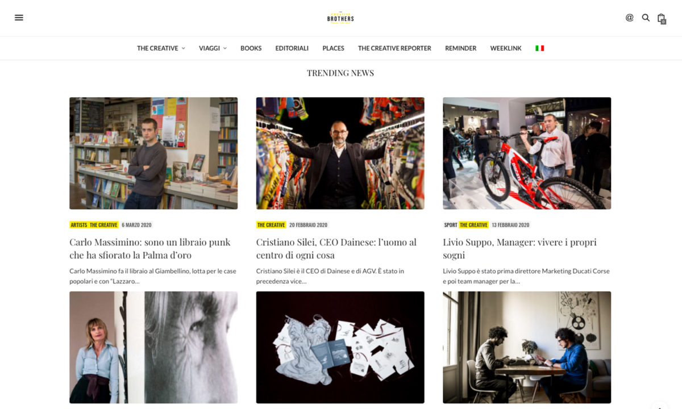This screenshot has height=409, width=682.
Task: Open the shopping bag cart icon
Action: (662, 18)
